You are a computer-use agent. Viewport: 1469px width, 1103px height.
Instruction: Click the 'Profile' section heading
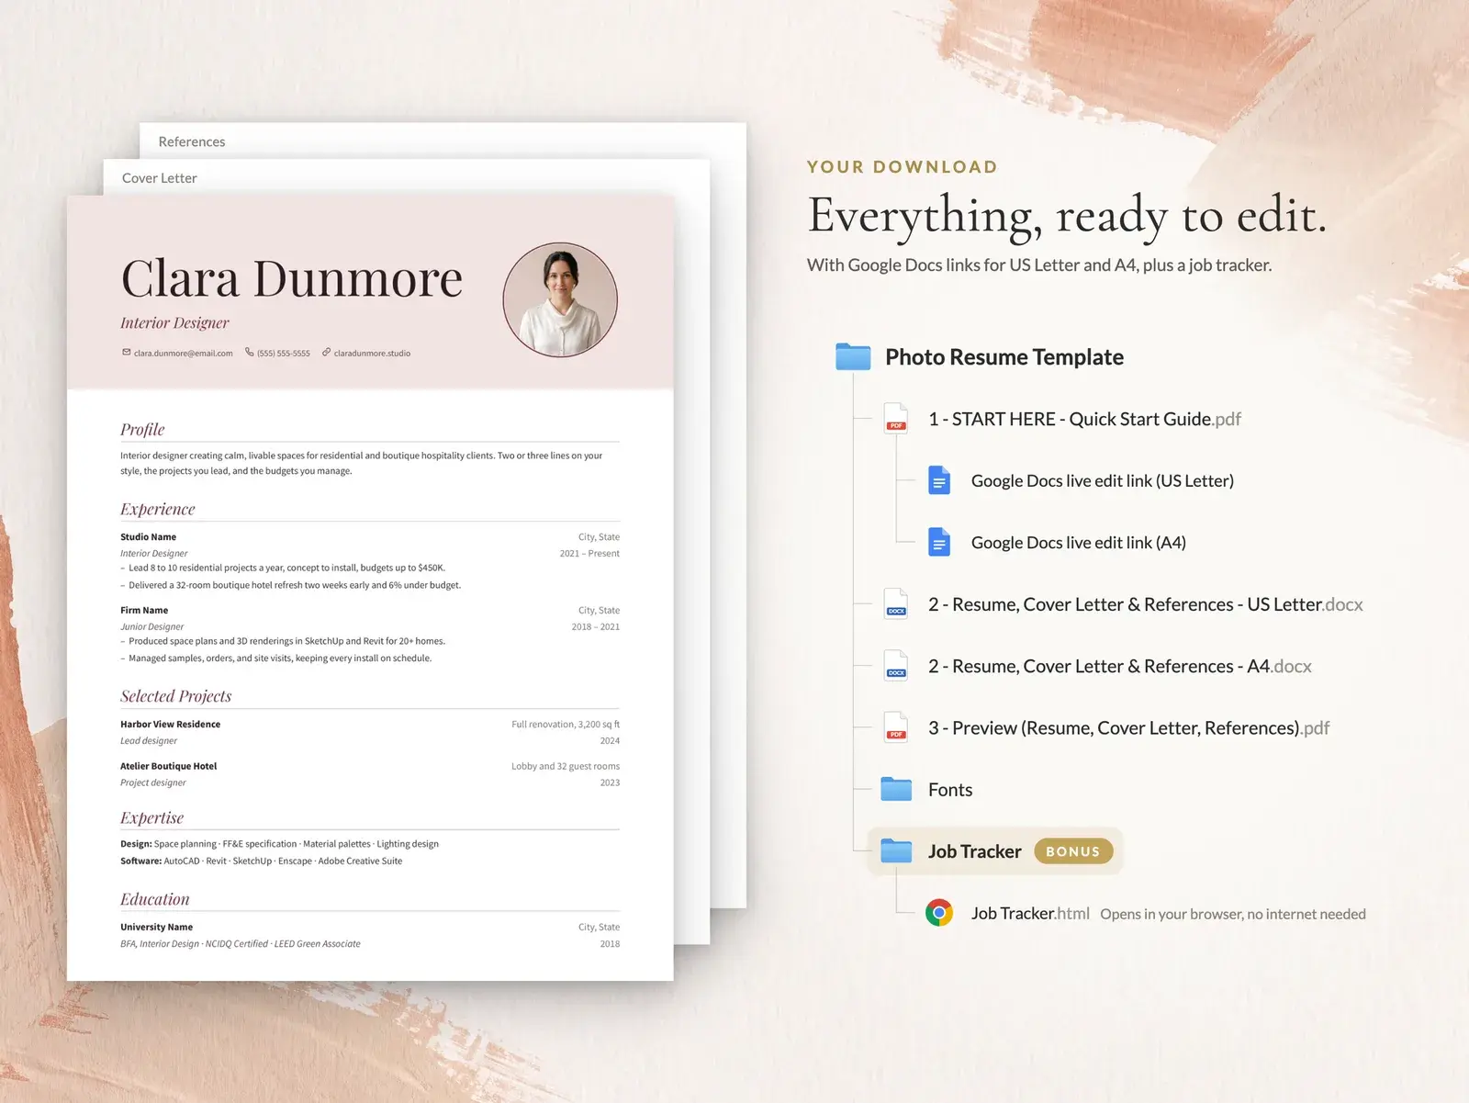tap(142, 429)
